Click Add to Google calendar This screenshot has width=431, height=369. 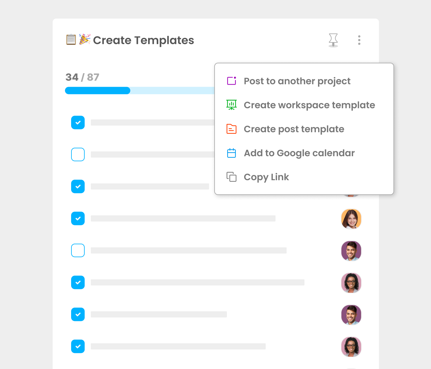[299, 153]
